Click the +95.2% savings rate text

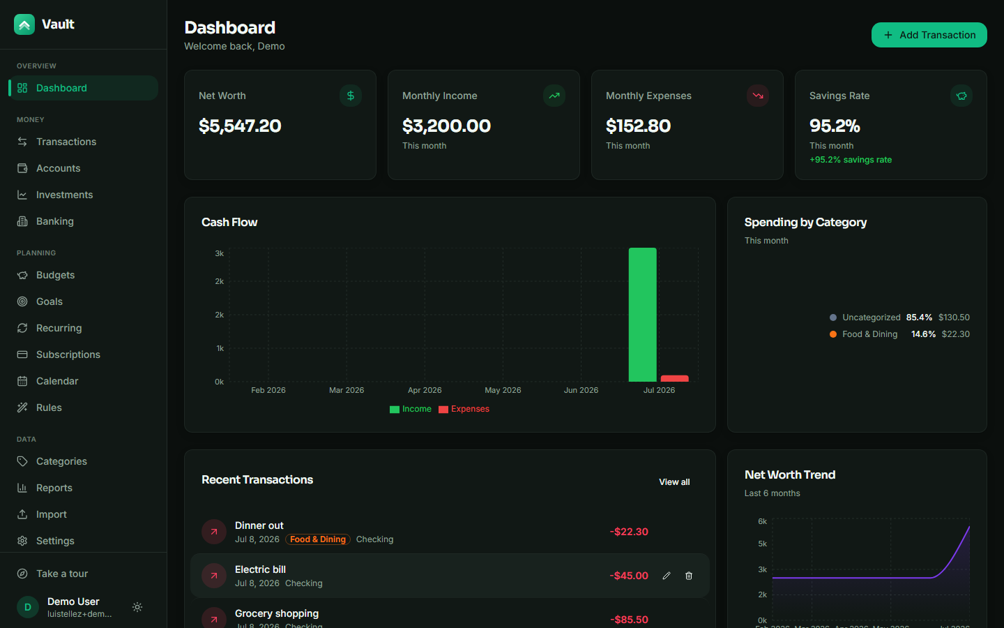(851, 160)
